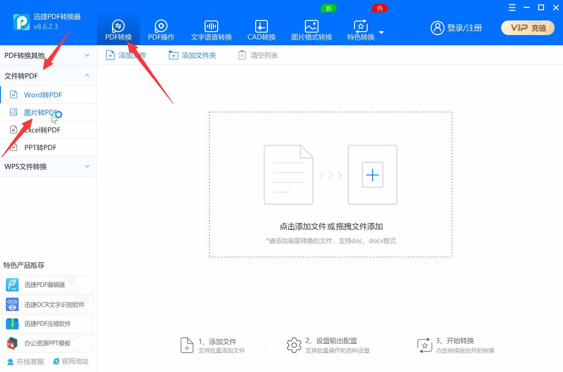Click the step 3 开始转换 icon
Viewport: 563px width, 372px height.
click(424, 345)
